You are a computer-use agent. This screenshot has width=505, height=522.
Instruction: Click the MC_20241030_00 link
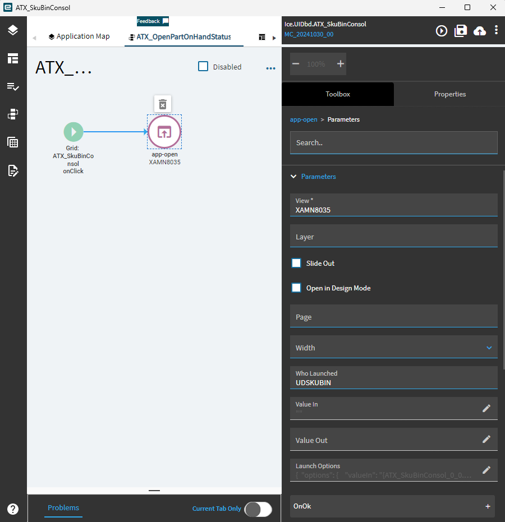point(309,34)
